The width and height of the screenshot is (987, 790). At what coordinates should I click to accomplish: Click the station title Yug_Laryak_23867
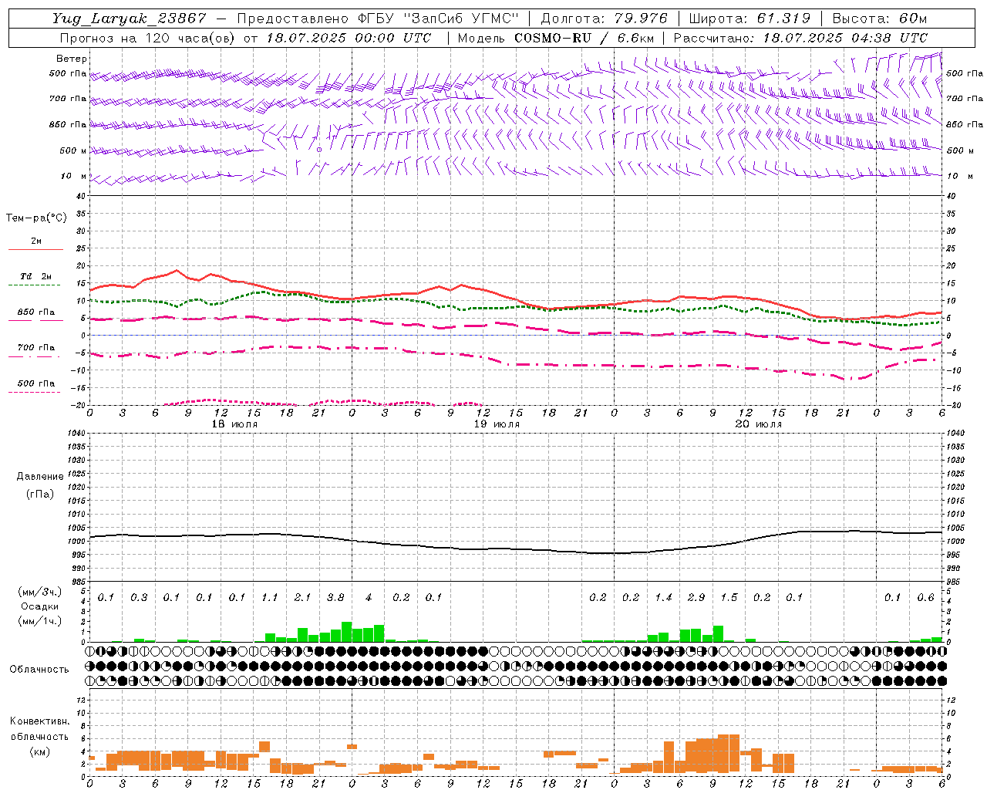129,19
